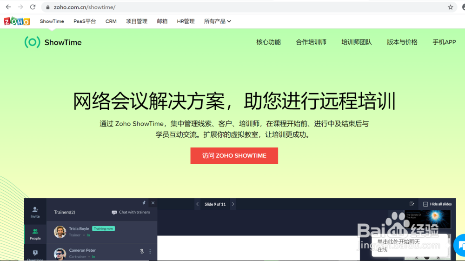This screenshot has height=261, width=465.
Task: Go to next slide arrow
Action: tap(233, 204)
